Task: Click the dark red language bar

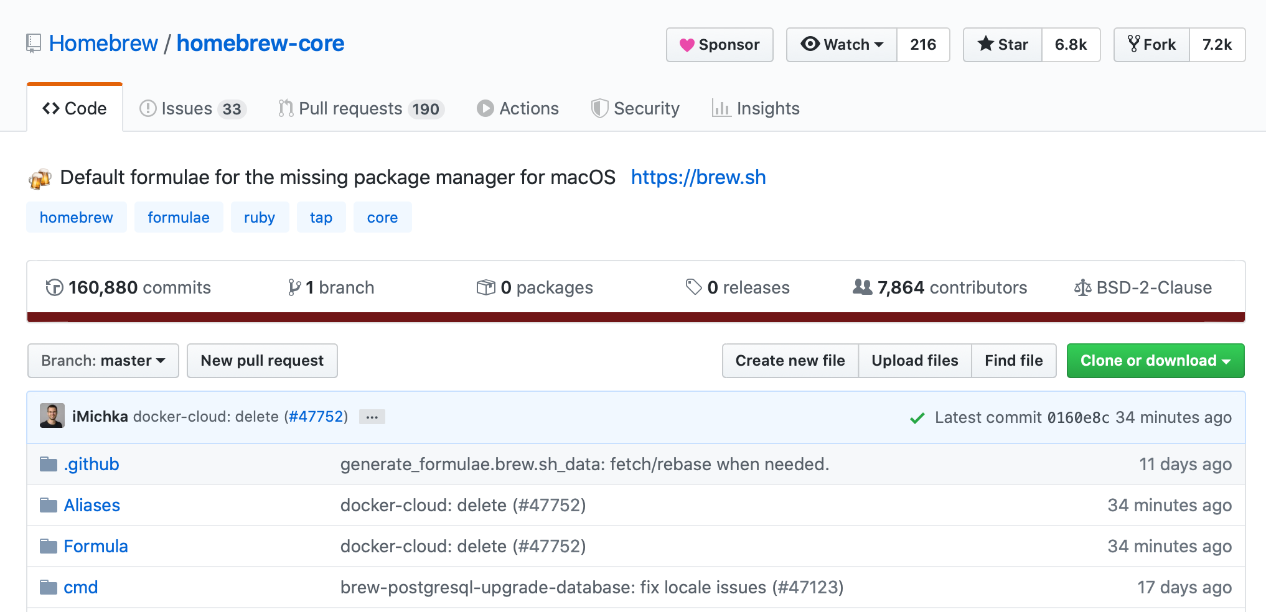Action: click(x=635, y=317)
